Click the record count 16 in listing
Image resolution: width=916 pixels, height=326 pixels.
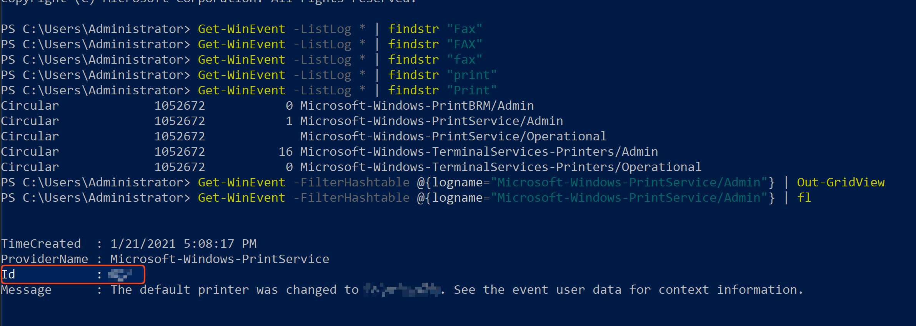(x=286, y=151)
